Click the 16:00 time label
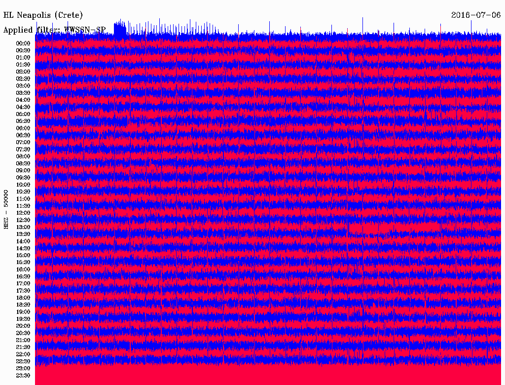Viewport: 505px width, 385px height. click(x=23, y=269)
